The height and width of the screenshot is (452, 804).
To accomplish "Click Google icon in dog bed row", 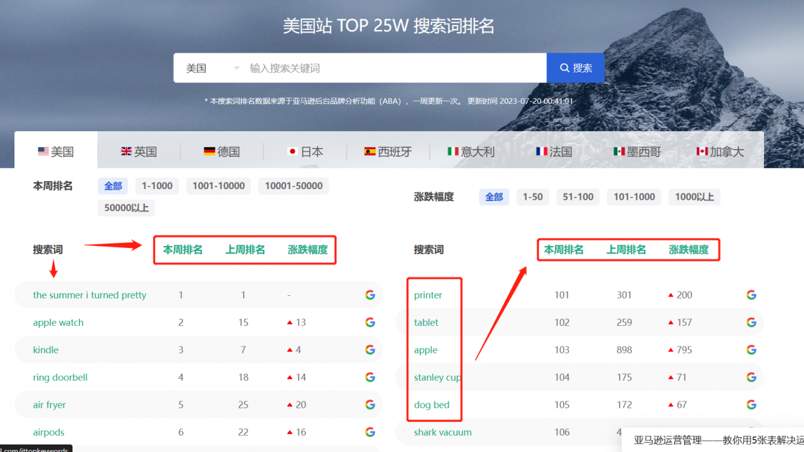I will point(751,405).
